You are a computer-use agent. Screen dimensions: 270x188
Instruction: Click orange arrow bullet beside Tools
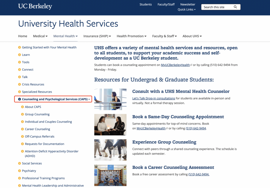tap(20, 62)
